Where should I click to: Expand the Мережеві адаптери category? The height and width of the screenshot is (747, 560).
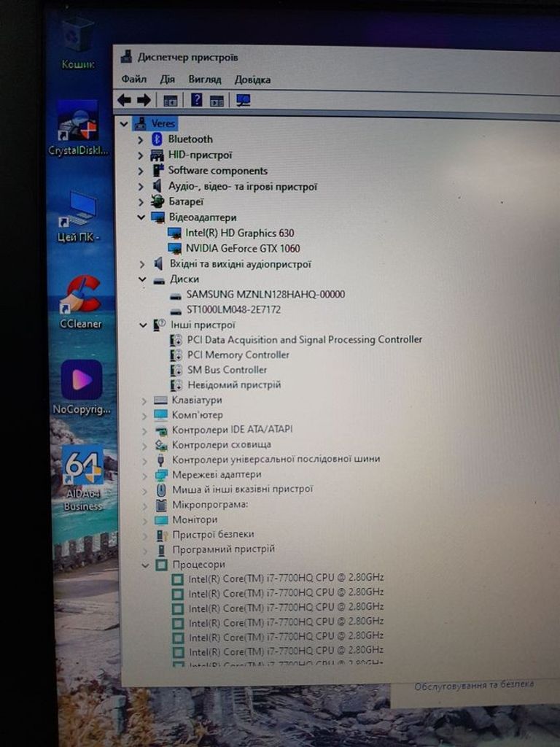point(145,475)
